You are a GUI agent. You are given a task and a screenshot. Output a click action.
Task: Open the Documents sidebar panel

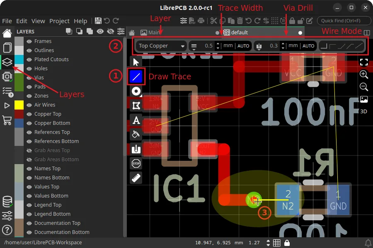[x=7, y=48]
